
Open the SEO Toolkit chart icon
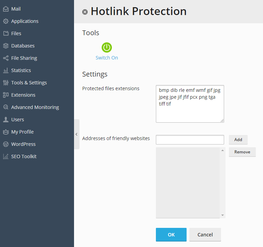6,156
